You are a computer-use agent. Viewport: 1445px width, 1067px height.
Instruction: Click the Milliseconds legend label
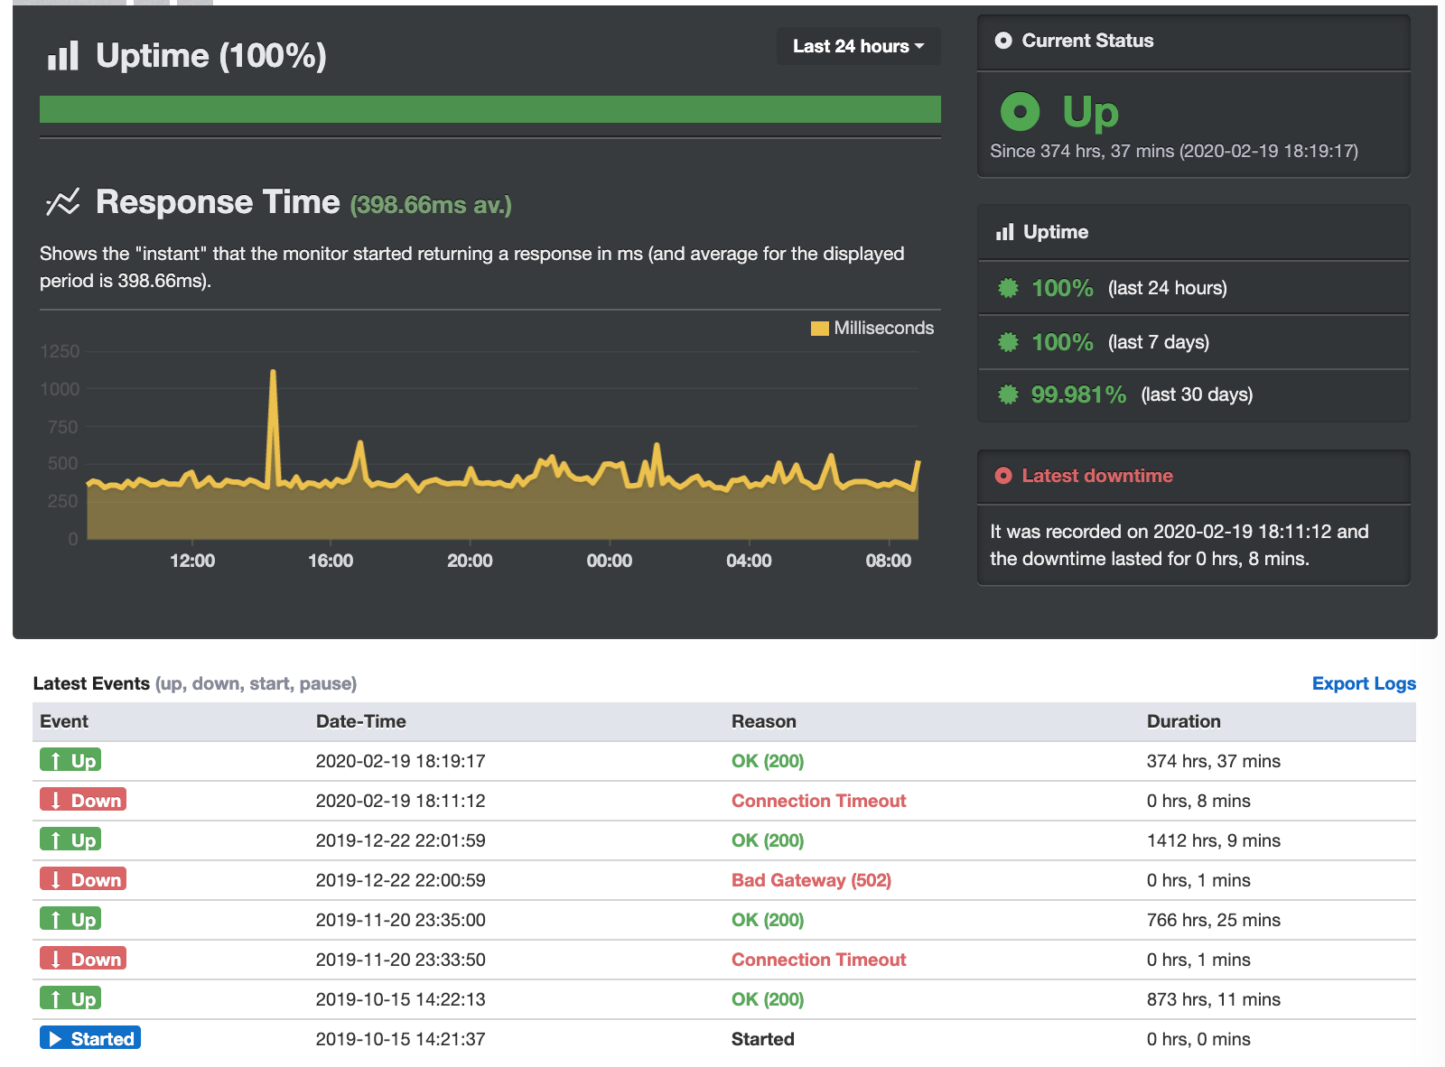pyautogui.click(x=884, y=328)
